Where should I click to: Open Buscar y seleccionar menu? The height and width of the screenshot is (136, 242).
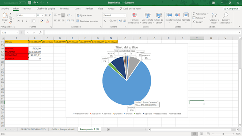tap(226, 18)
